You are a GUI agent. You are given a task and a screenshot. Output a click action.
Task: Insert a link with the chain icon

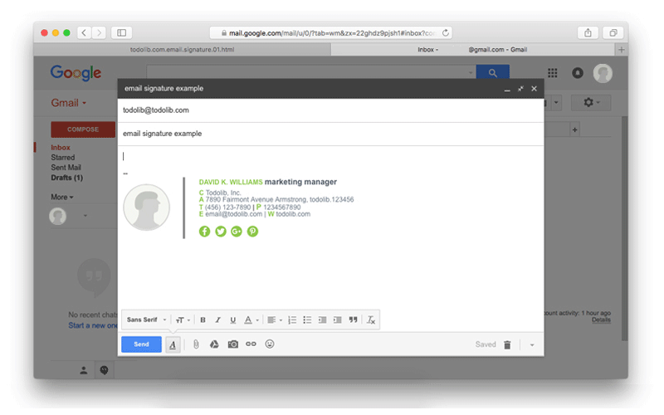[x=251, y=344]
